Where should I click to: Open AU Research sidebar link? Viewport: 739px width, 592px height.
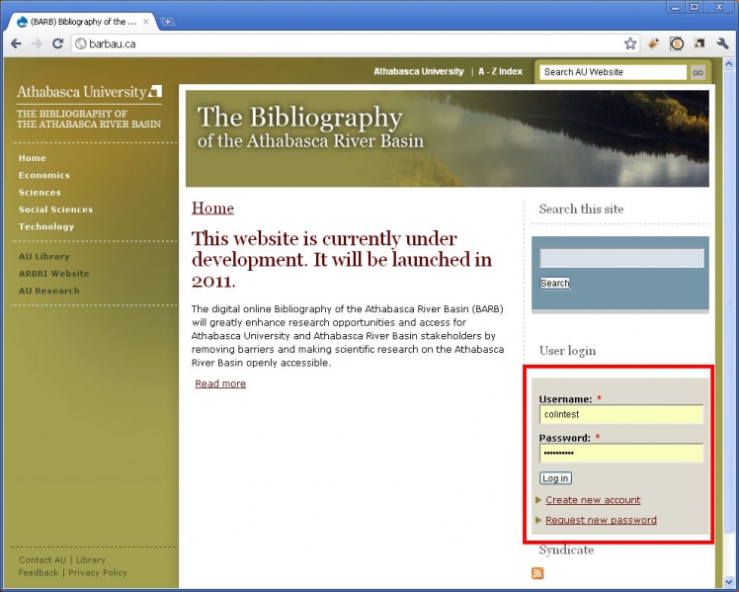[x=49, y=291]
